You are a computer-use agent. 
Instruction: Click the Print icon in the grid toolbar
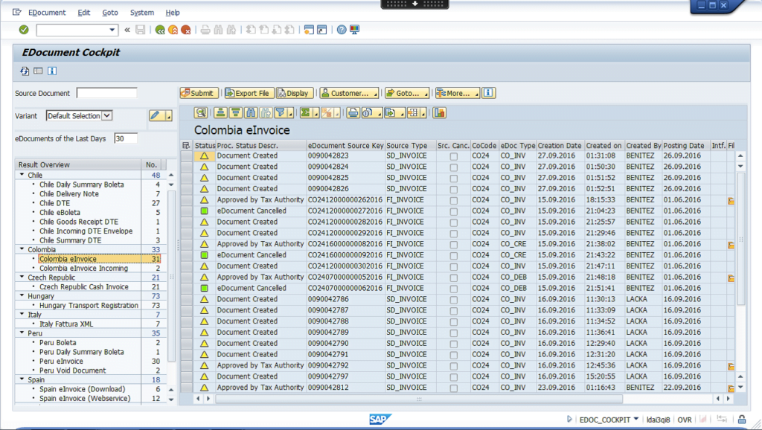pyautogui.click(x=353, y=113)
